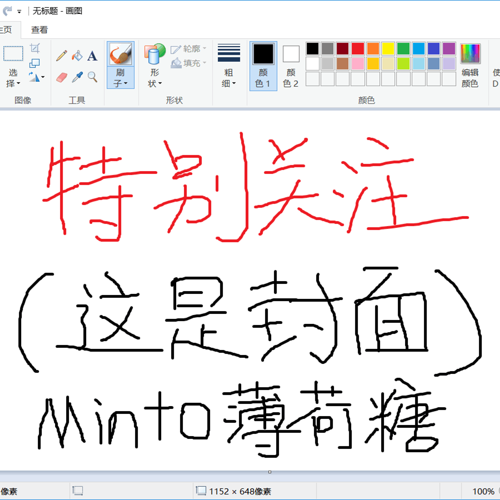Pick the dark gray color swatch
Screen dimensions: 500x500
327,49
